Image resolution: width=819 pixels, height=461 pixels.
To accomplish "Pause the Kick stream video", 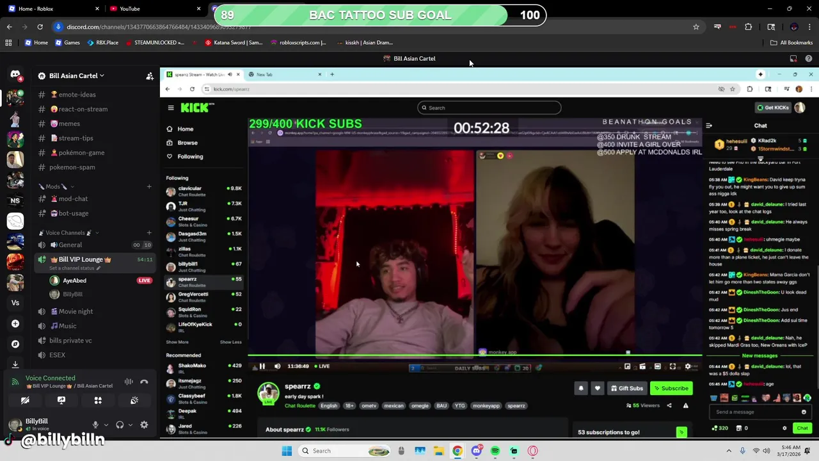I will click(x=262, y=366).
